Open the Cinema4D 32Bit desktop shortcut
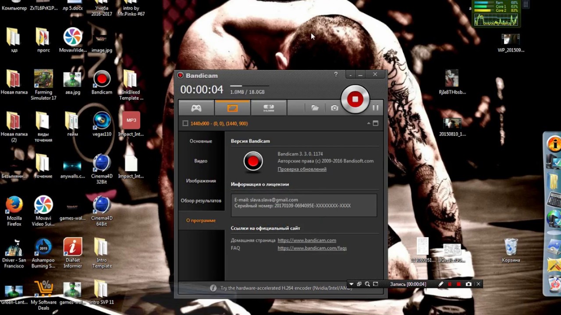 tap(102, 169)
